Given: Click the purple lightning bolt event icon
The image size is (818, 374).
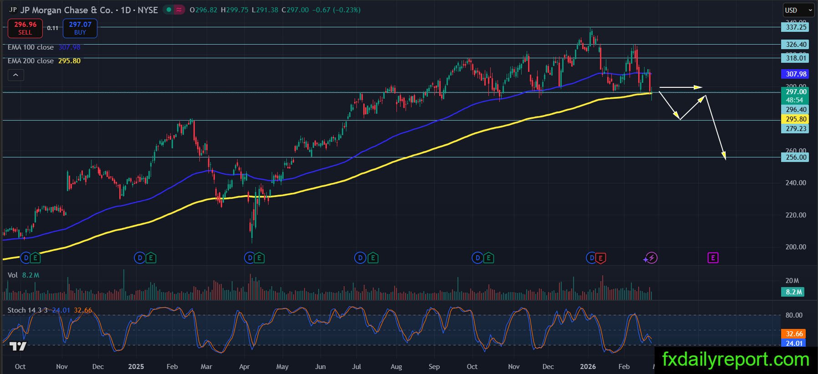Looking at the screenshot, I should tap(651, 258).
